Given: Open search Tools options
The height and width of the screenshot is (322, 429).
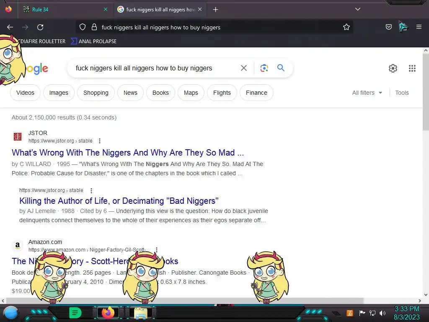Looking at the screenshot, I should (x=402, y=93).
